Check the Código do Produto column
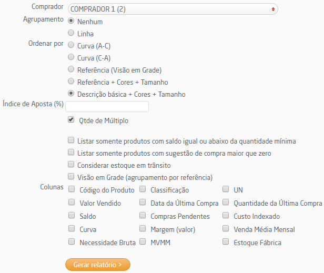 (x=72, y=189)
